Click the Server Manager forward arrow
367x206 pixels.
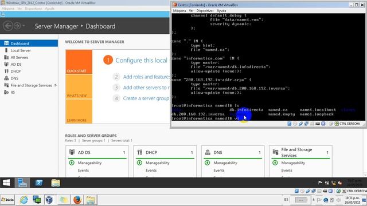tap(17, 26)
